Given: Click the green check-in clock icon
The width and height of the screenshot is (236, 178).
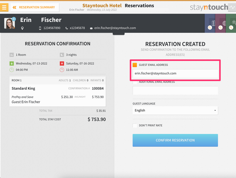Looking at the screenshot, I should point(12,70).
